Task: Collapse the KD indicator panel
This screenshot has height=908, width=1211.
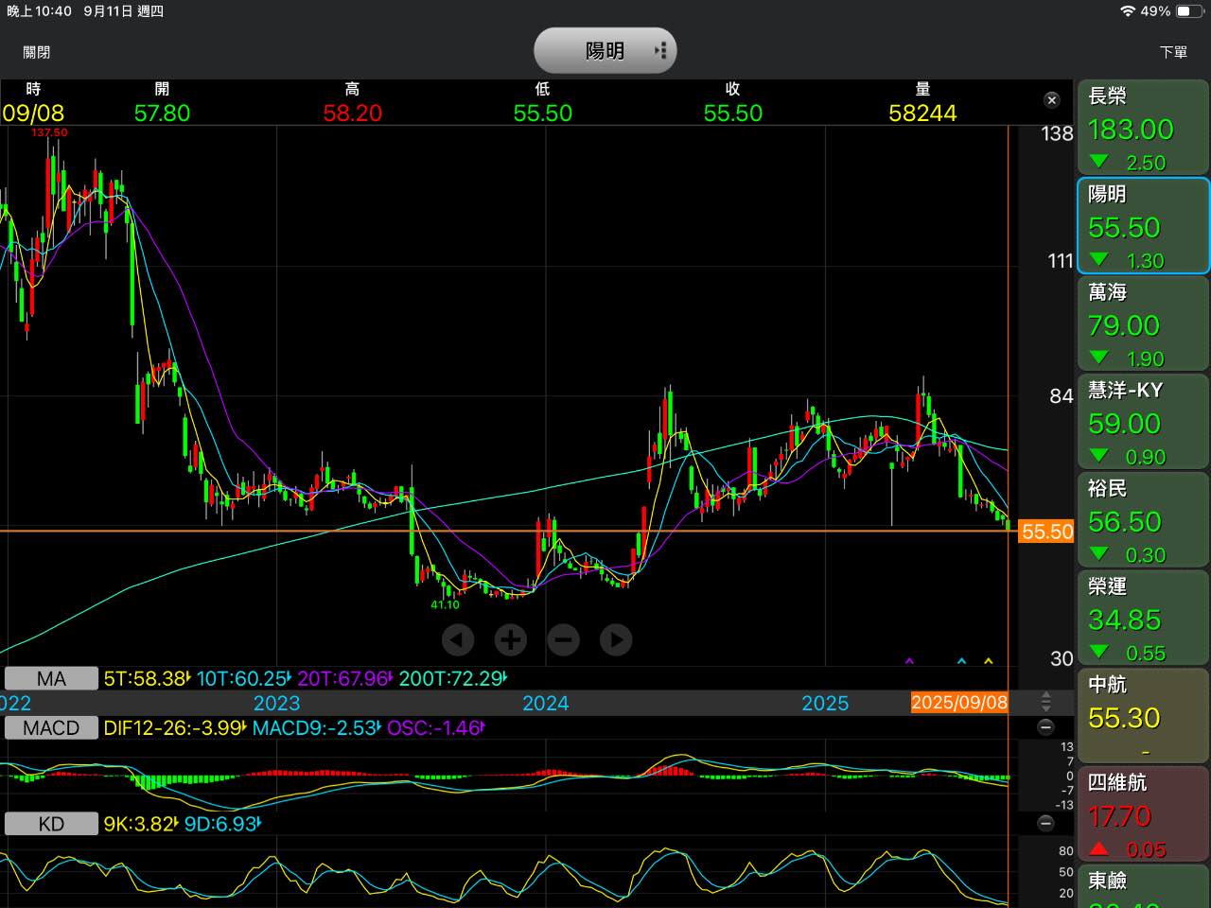Action: [x=1045, y=823]
